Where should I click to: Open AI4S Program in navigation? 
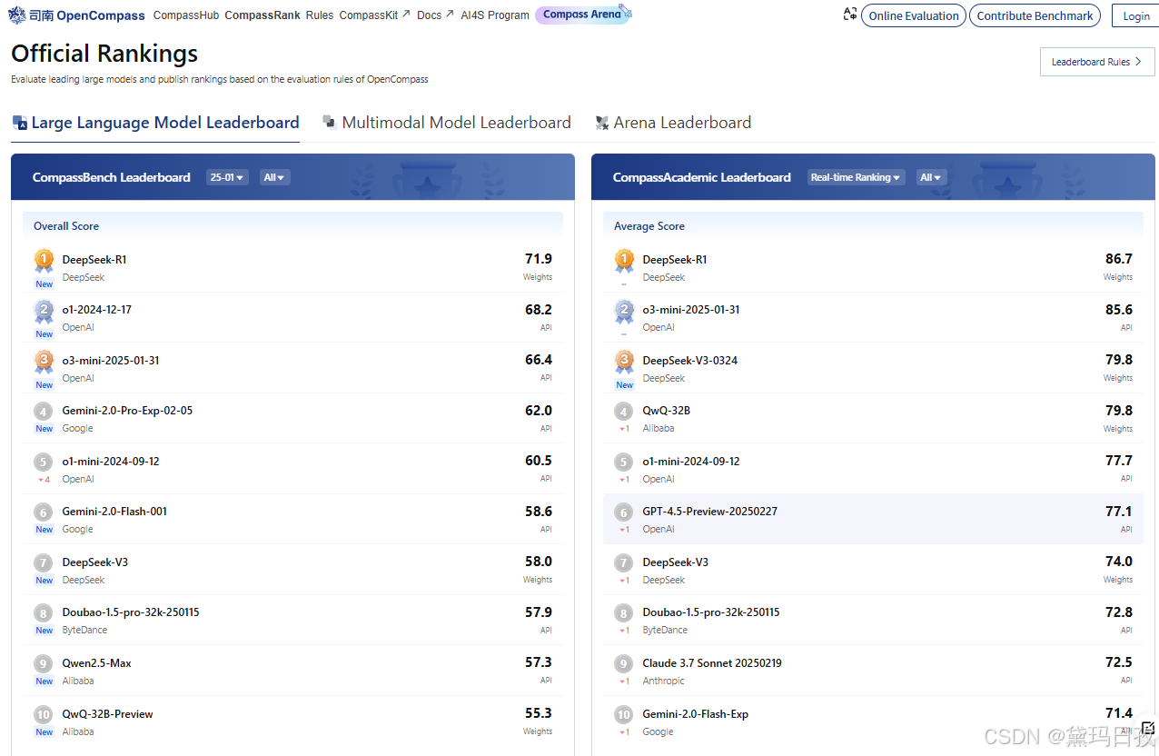495,15
